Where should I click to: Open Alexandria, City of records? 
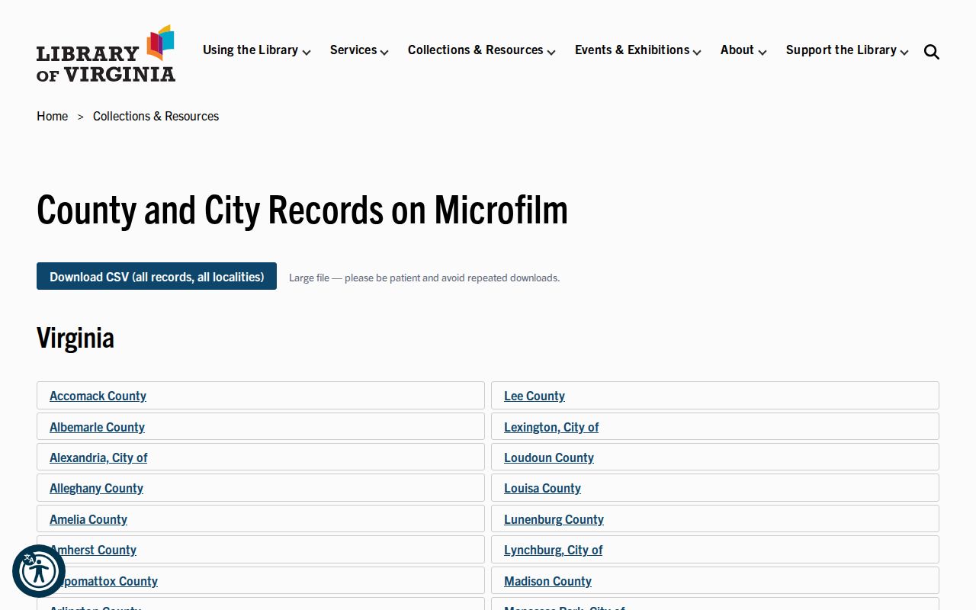coord(98,457)
